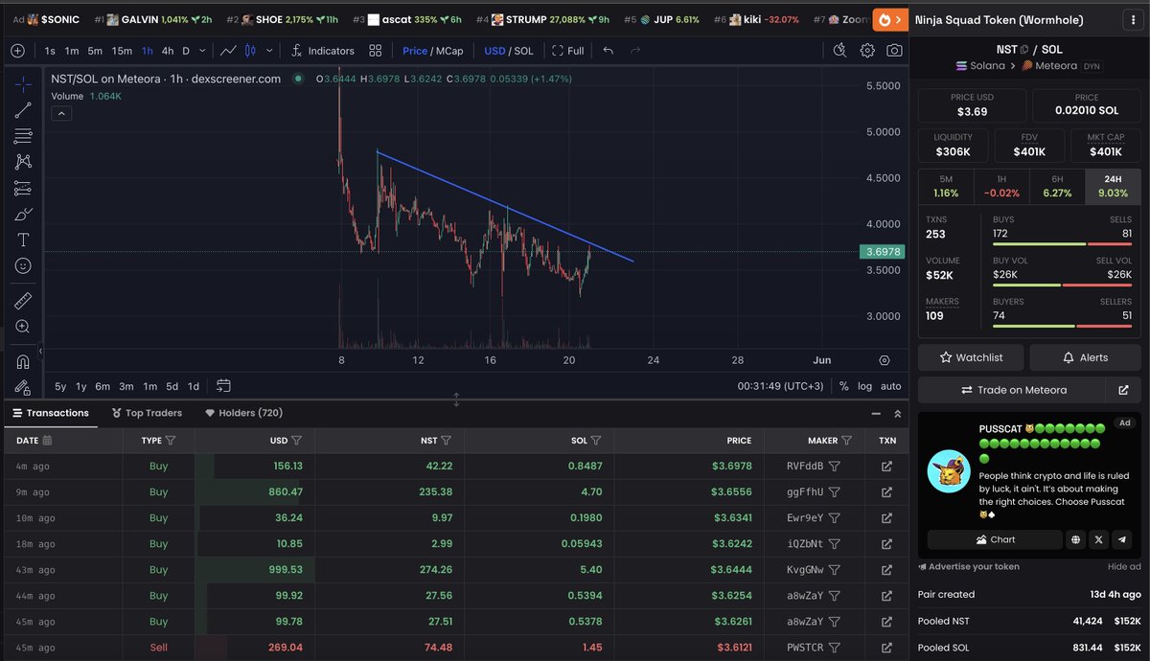Click Trade on Meteora button
This screenshot has width=1150, height=661.
[1012, 390]
